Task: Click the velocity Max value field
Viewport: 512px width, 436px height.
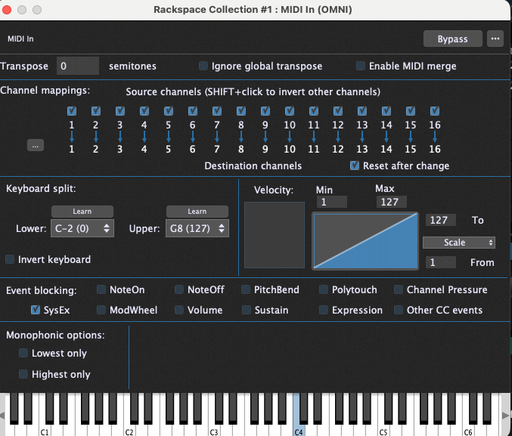Action: (391, 202)
